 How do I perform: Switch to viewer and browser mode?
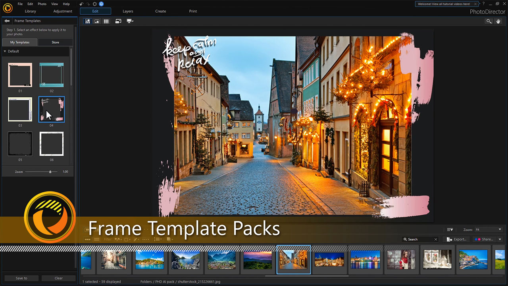88,21
